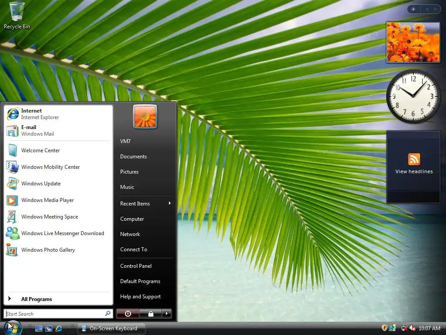The width and height of the screenshot is (446, 335).
Task: Launch Internet Explorer from Quick Launch
Action: pos(59,328)
